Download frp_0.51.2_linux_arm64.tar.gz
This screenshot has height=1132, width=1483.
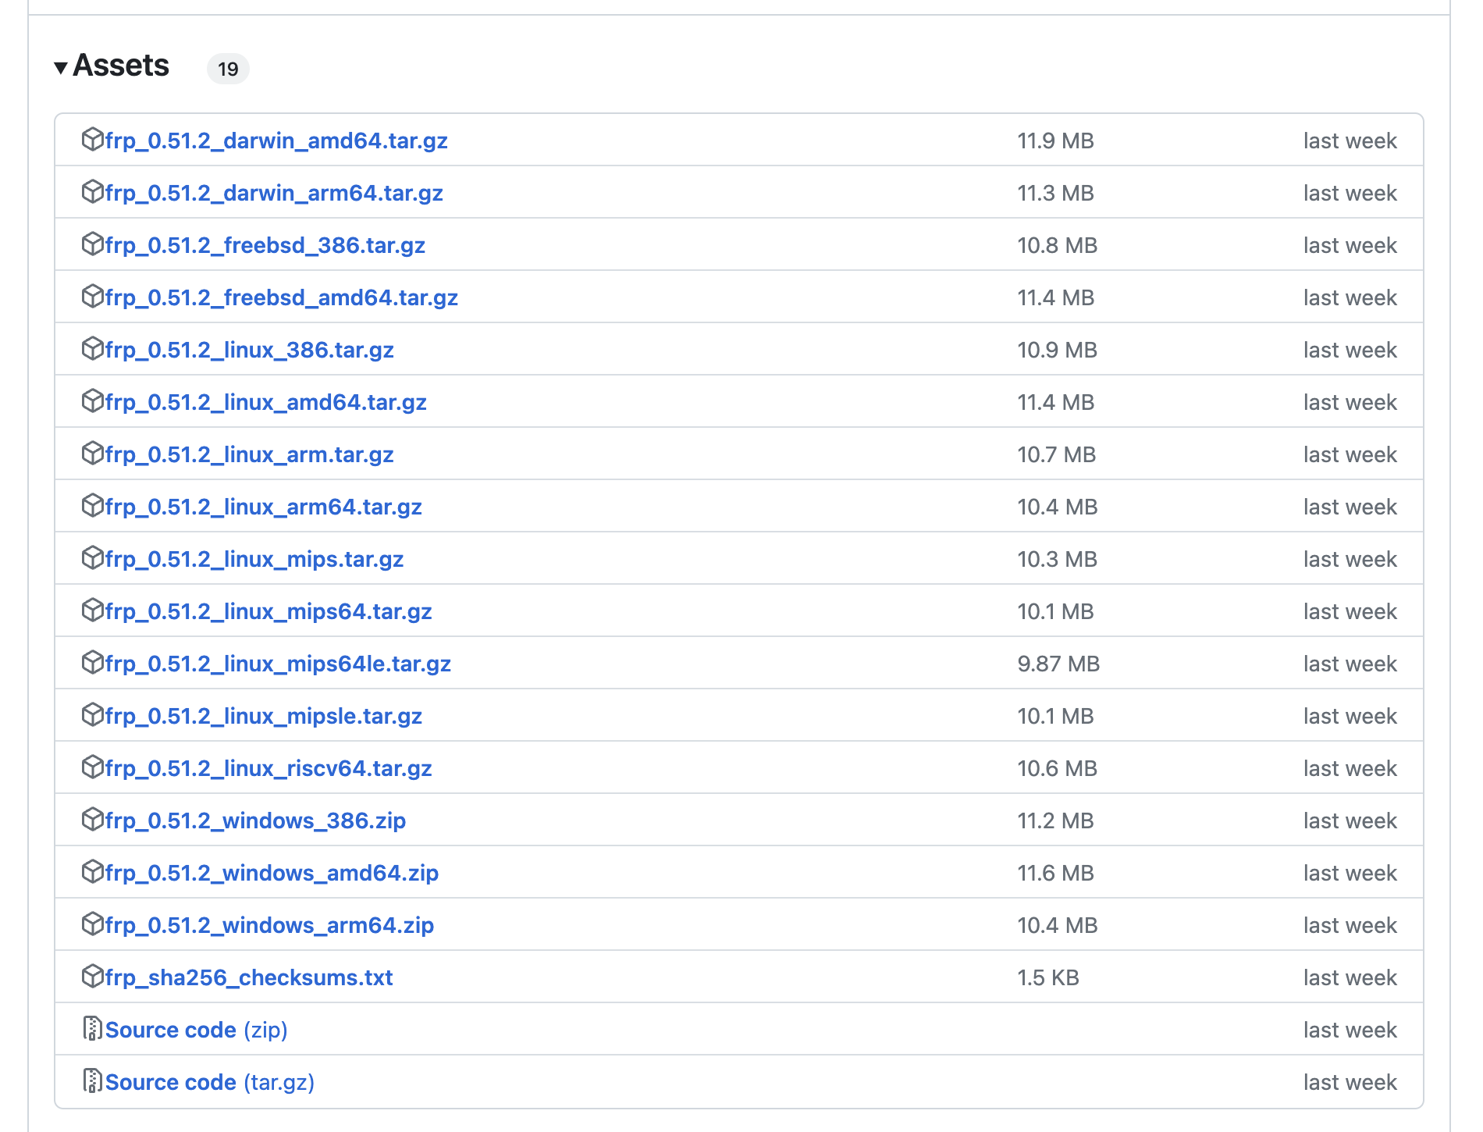(x=264, y=507)
